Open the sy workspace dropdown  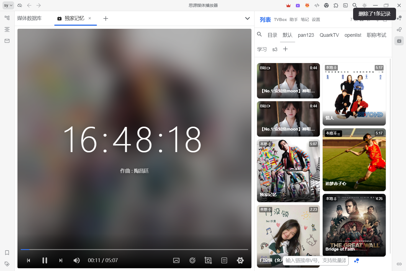coord(8,5)
